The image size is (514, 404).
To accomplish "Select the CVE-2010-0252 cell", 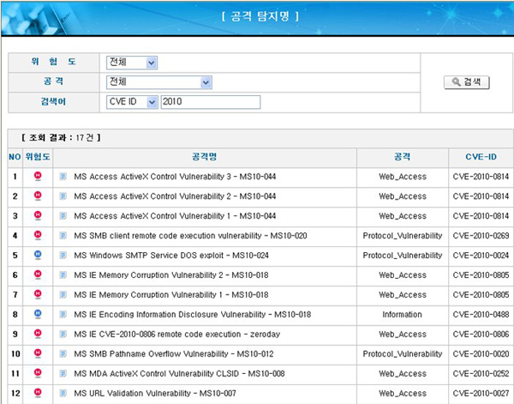I will (x=481, y=373).
